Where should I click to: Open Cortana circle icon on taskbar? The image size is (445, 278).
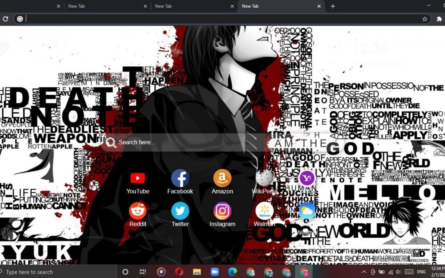pos(126,272)
